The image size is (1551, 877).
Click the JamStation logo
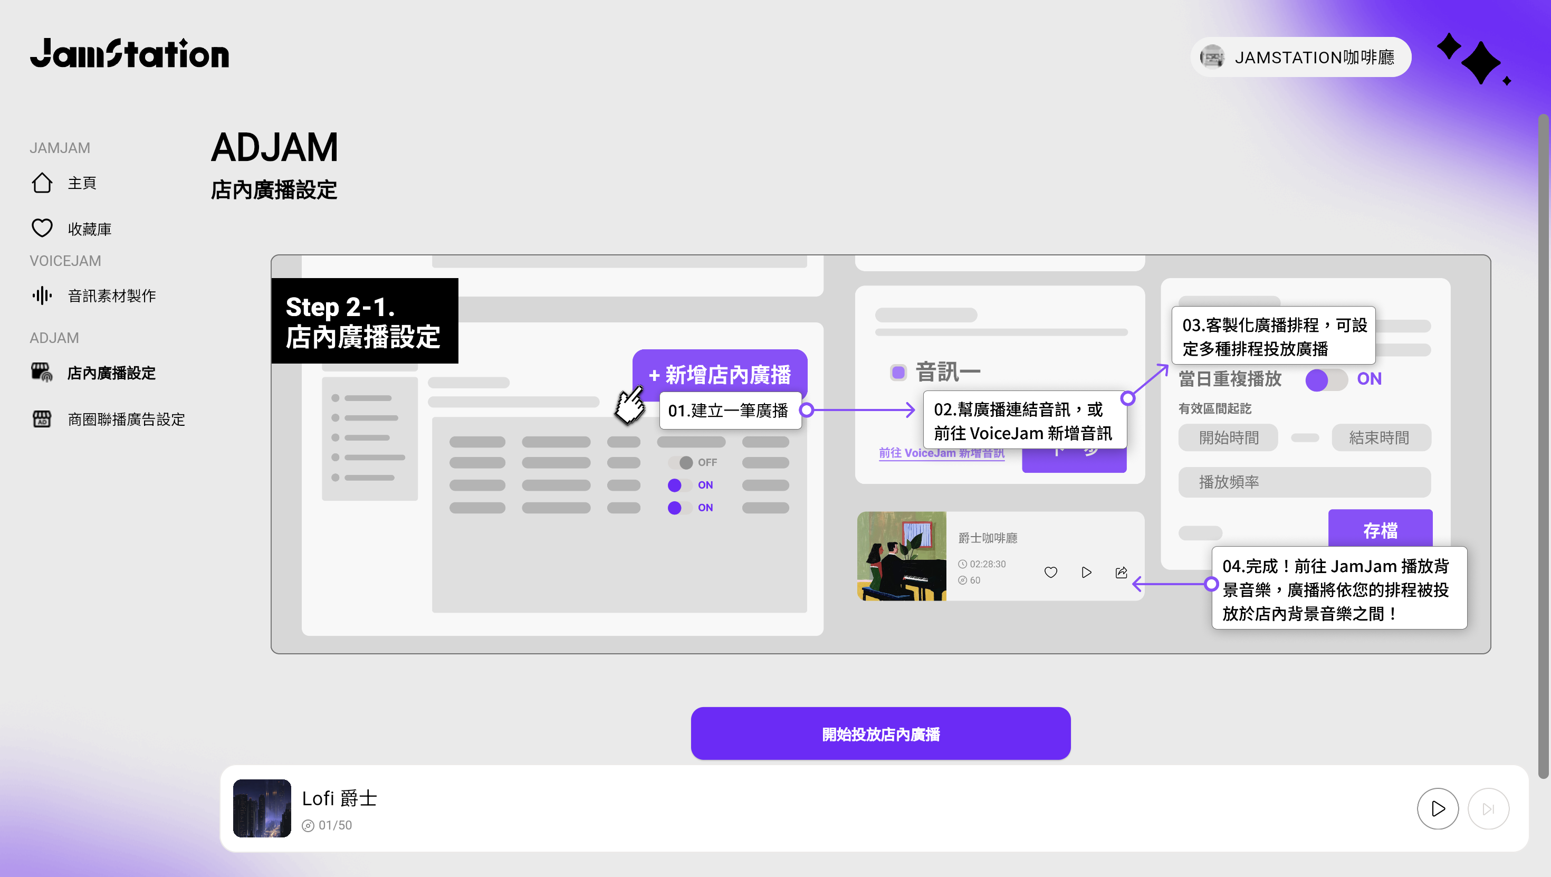[129, 54]
